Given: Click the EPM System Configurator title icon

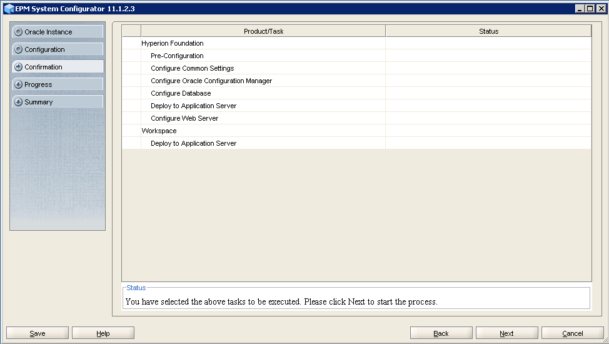Looking at the screenshot, I should [8, 9].
